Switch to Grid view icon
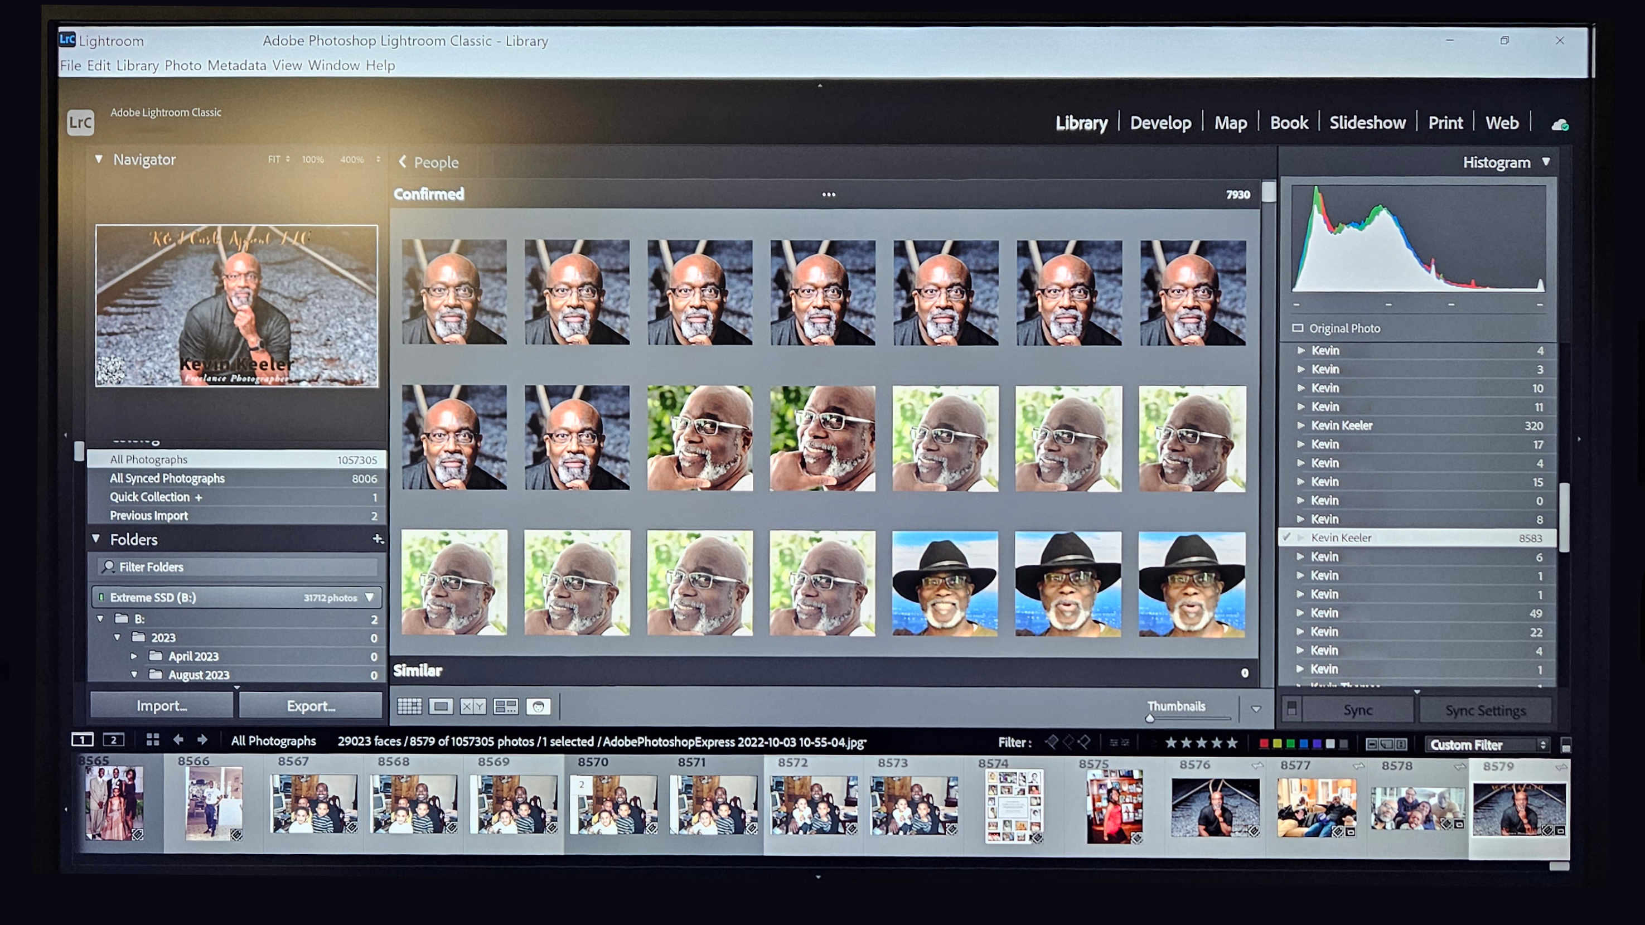This screenshot has height=925, width=1645. (409, 706)
